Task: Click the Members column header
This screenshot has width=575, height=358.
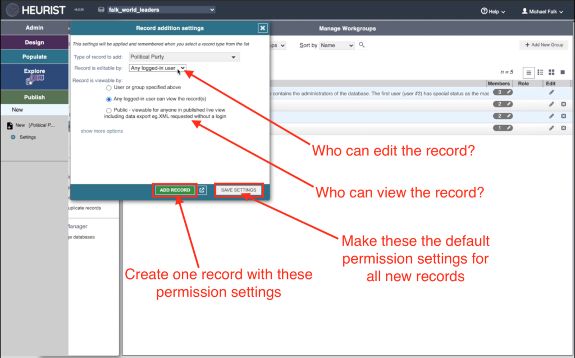Action: (499, 84)
